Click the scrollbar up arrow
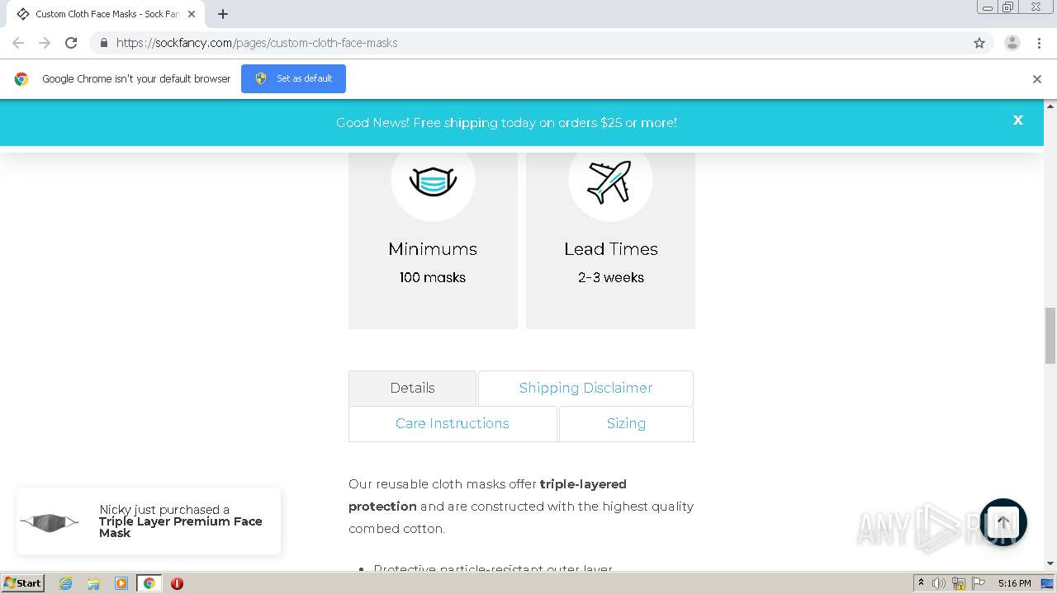Screen dimensions: 1057x594 pos(1050,106)
